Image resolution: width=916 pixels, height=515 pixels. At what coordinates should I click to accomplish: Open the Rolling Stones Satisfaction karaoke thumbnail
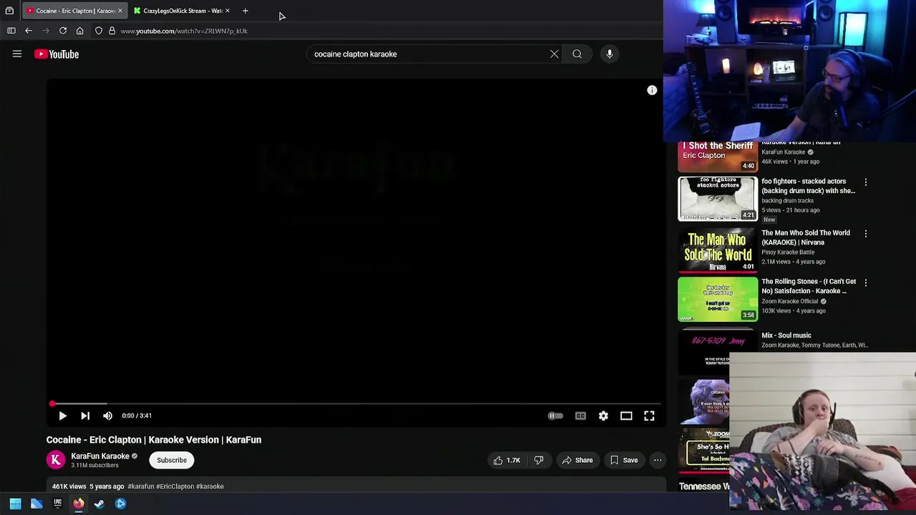coord(718,299)
